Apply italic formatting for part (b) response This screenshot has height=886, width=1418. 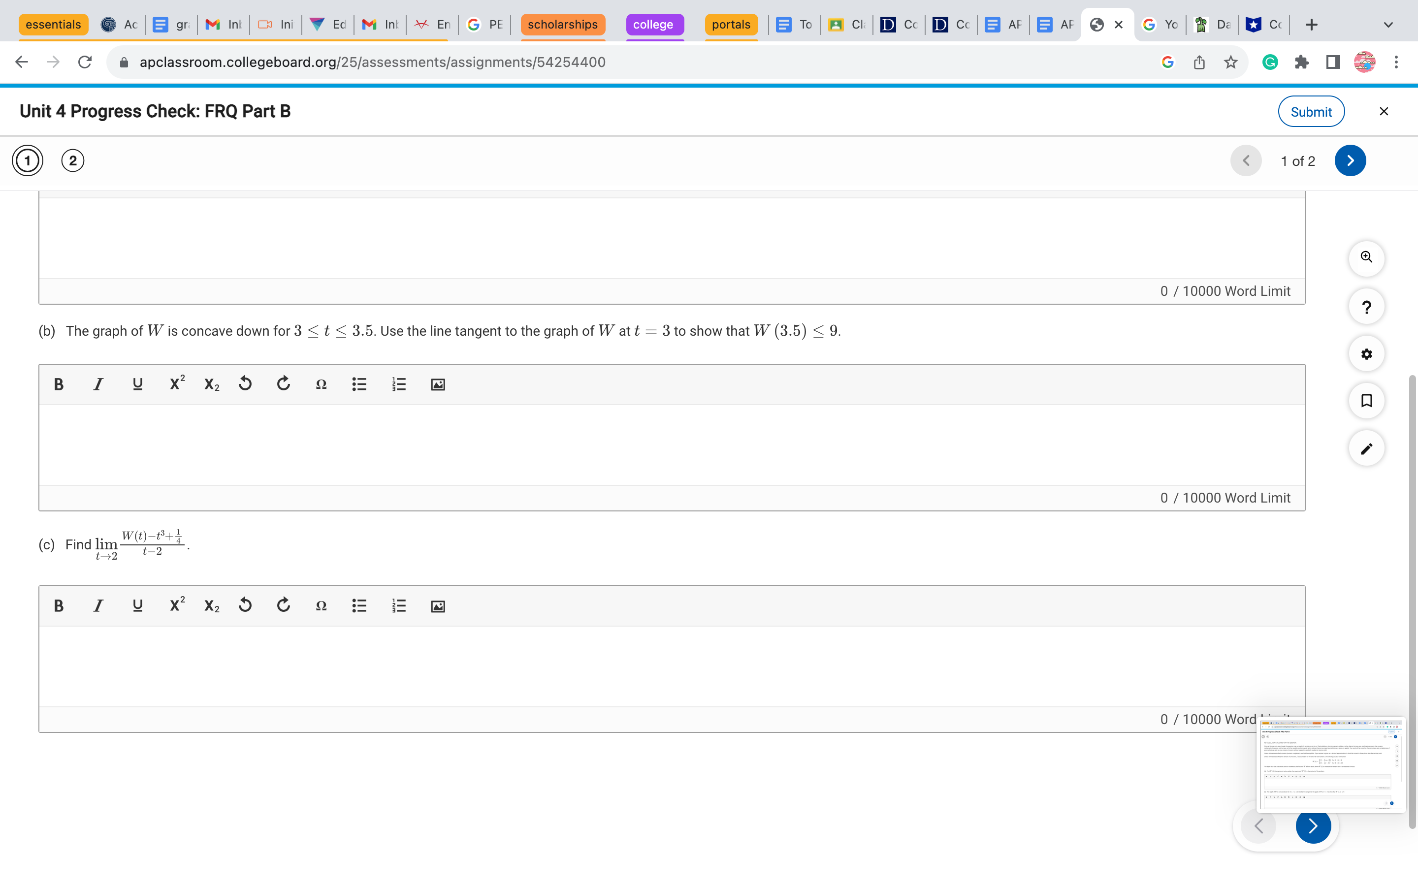98,384
